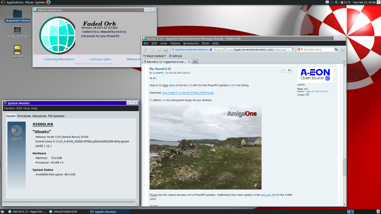Open the pas_pci_init link
The image size is (381, 214).
click(x=268, y=195)
